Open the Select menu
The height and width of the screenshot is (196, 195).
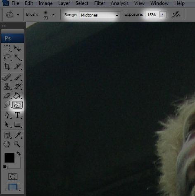coord(82,3)
